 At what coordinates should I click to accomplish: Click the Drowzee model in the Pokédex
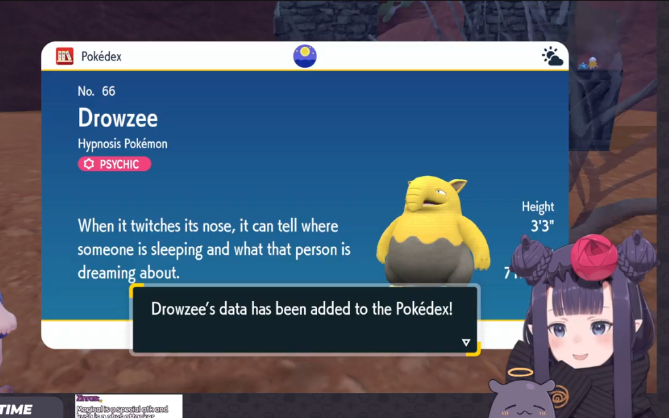pos(433,230)
